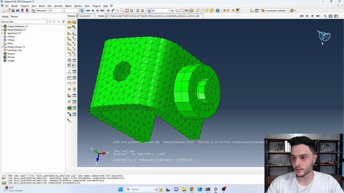344x193 pixels.
Task: Open Contour Options from the toolbox
Action: 74,39
